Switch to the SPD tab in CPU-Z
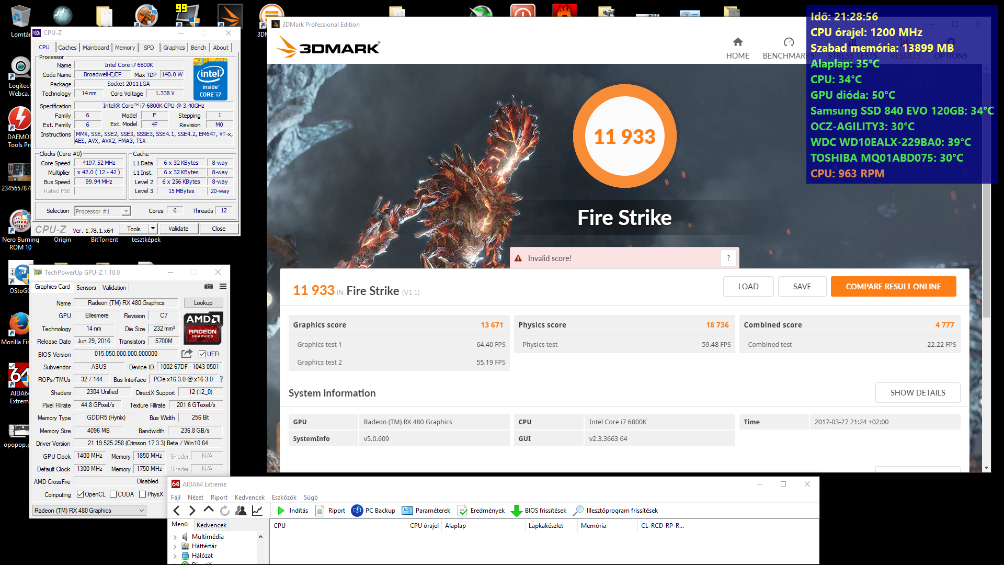 coord(149,48)
